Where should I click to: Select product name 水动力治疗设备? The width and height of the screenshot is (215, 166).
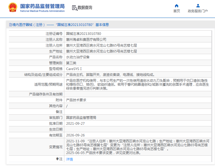[x=78, y=57]
